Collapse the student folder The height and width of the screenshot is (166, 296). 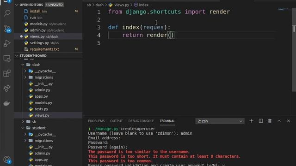pos(23,128)
